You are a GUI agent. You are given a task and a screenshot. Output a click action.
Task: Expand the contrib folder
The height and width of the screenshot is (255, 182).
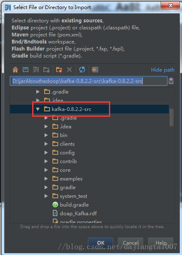[46, 161]
